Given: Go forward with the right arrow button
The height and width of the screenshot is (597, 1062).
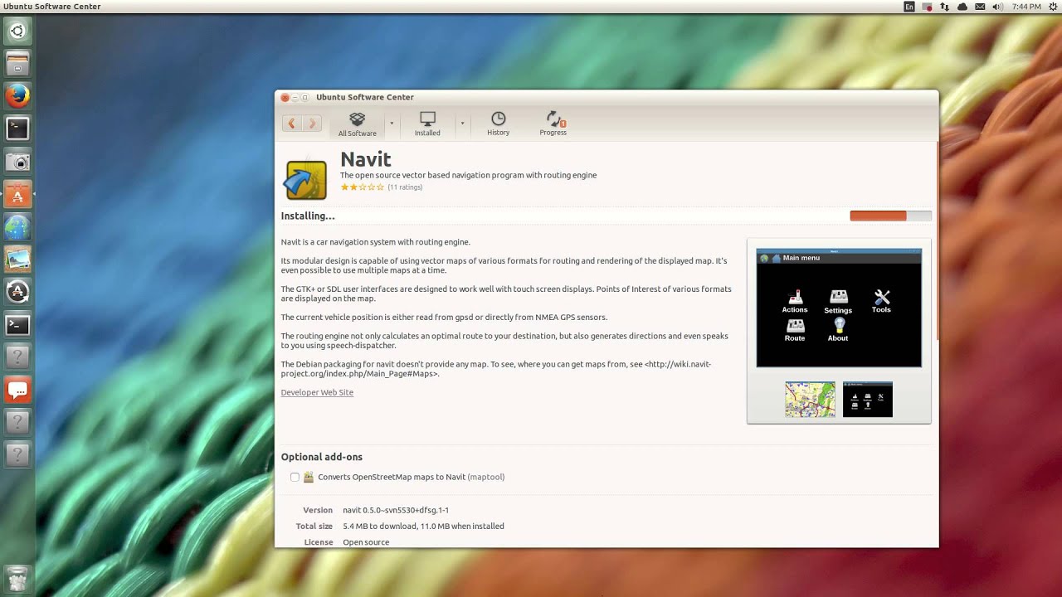Looking at the screenshot, I should coord(312,124).
